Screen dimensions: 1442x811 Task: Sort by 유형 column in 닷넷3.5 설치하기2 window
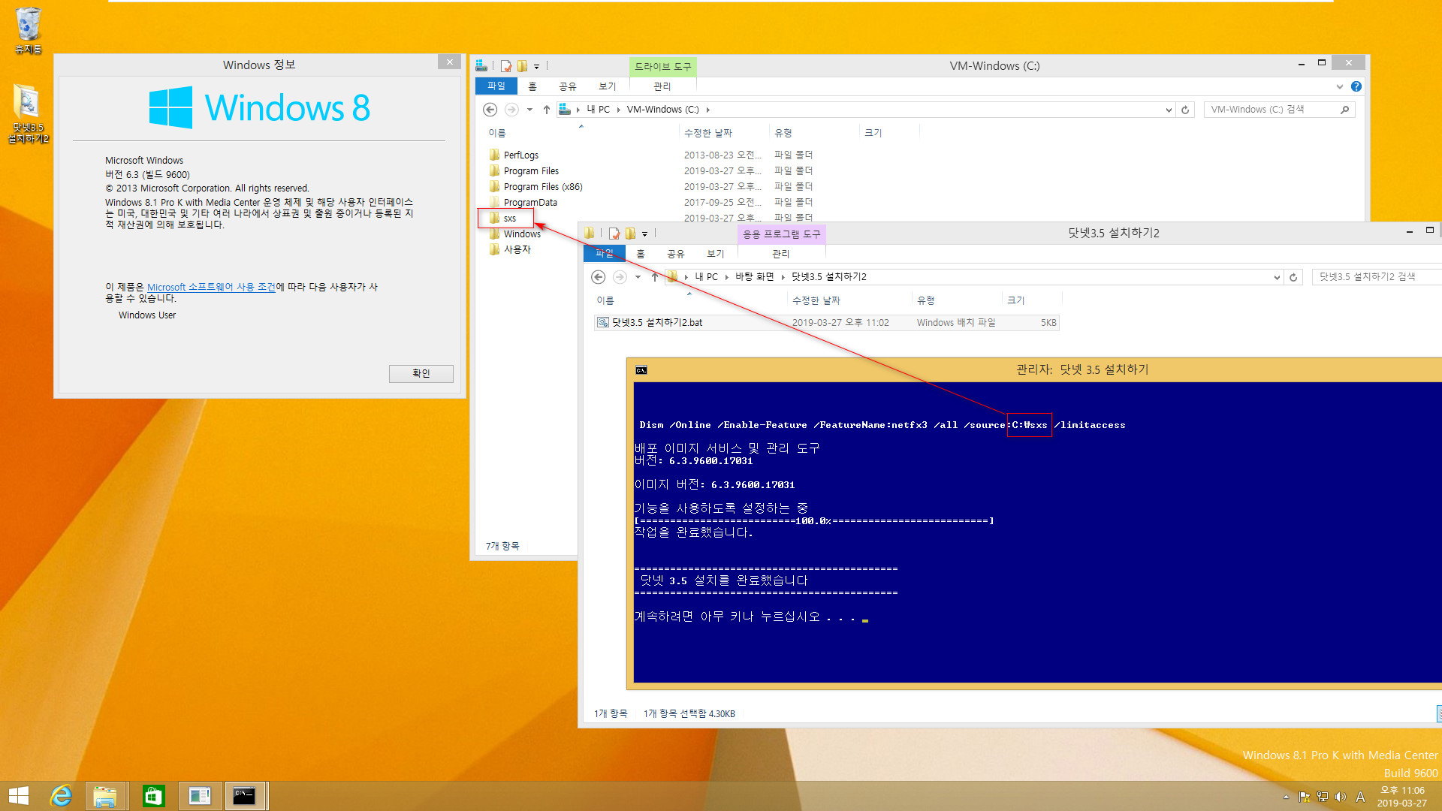coord(926,300)
